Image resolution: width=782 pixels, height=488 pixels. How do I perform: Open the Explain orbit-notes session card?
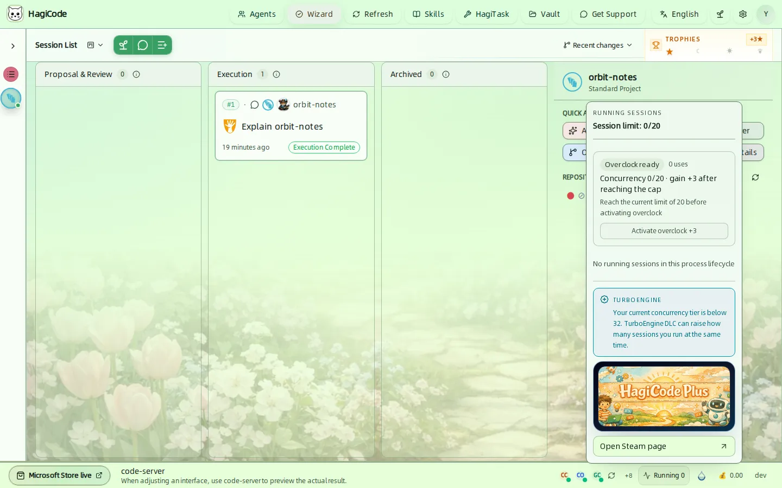click(291, 126)
